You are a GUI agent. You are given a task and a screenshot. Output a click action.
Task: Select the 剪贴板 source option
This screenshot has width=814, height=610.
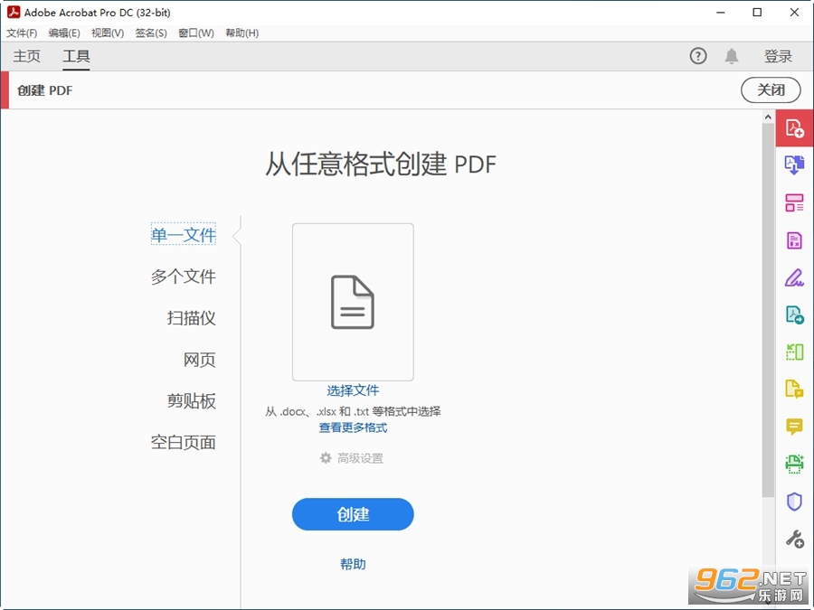click(192, 400)
